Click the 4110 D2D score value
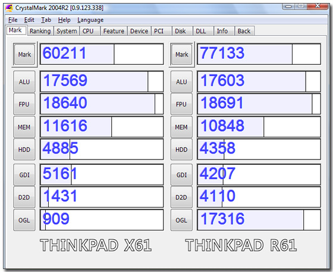This screenshot has width=333, height=272. pyautogui.click(x=218, y=196)
